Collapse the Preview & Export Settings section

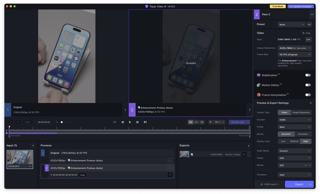[310, 103]
